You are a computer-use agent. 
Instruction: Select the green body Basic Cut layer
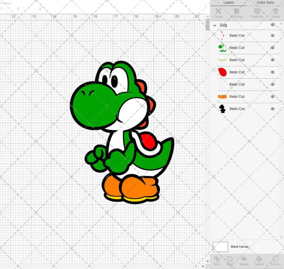pos(237,48)
